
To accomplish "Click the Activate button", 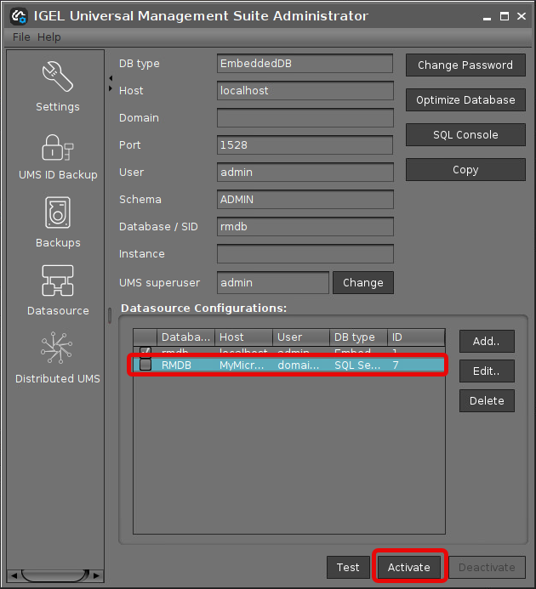I will [409, 568].
